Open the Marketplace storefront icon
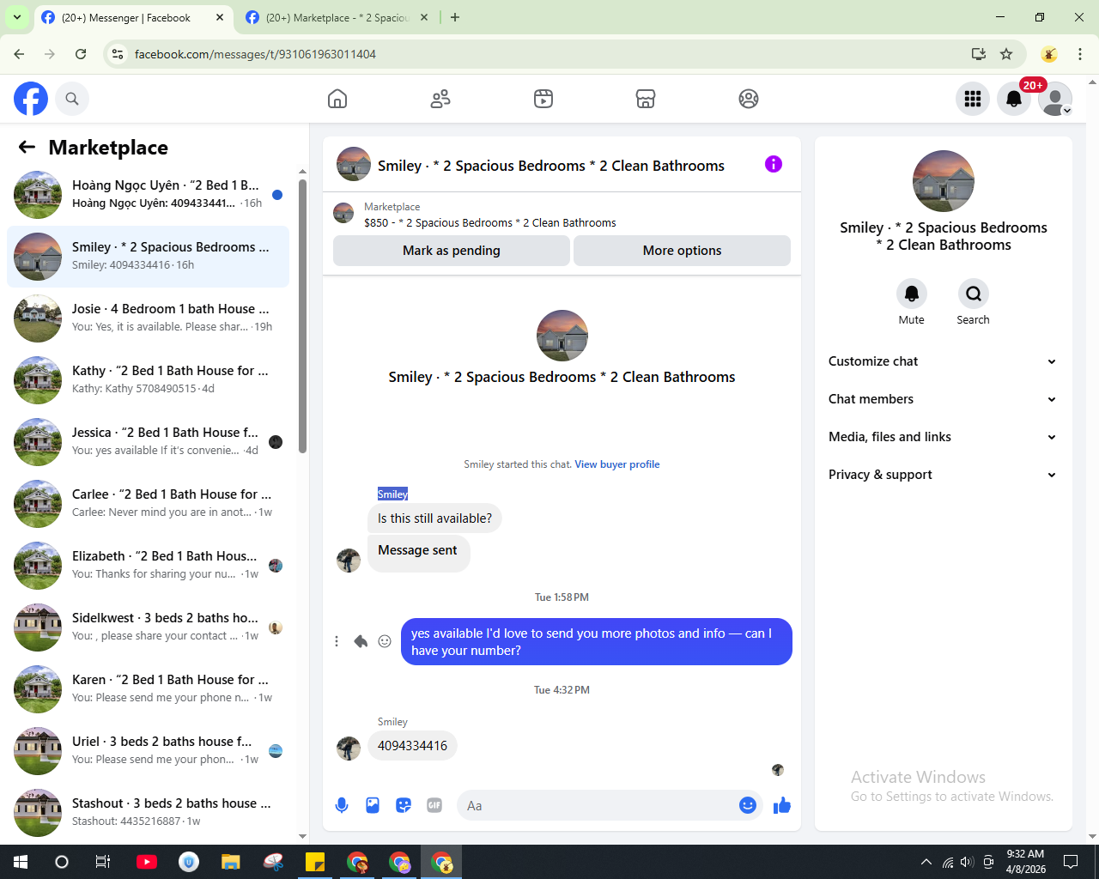Viewport: 1099px width, 879px height. 646,99
